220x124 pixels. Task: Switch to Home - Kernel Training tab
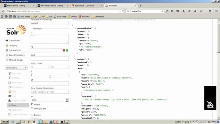click(x=19, y=6)
